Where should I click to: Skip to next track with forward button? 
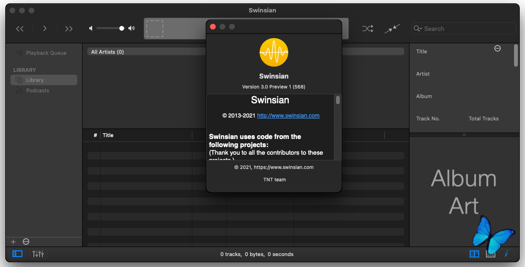(69, 29)
